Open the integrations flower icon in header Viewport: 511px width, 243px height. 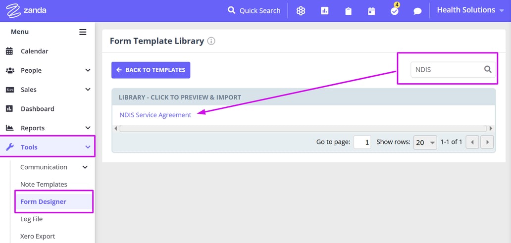pyautogui.click(x=301, y=11)
